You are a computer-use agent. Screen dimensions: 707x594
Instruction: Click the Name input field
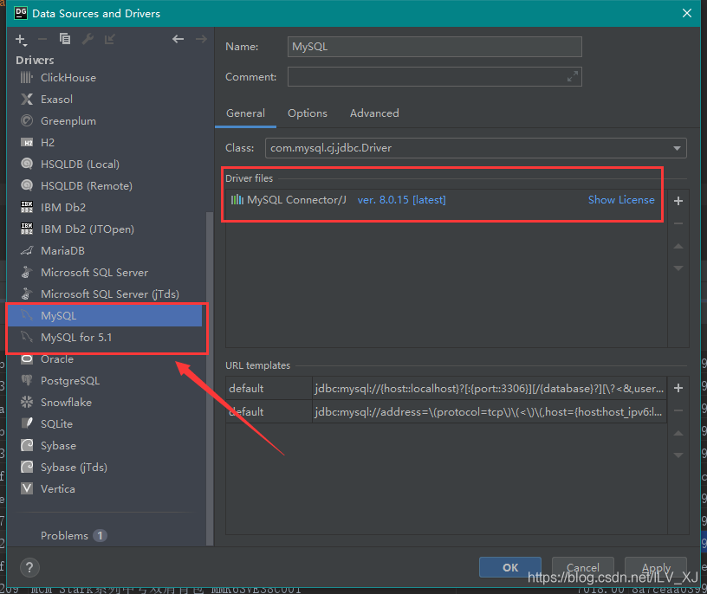click(x=434, y=47)
